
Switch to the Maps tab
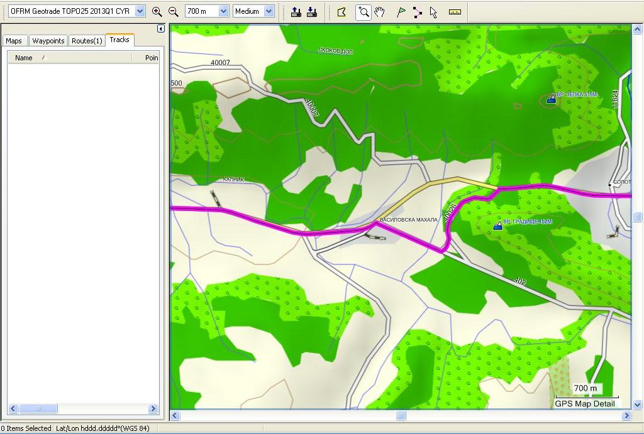[x=14, y=41]
